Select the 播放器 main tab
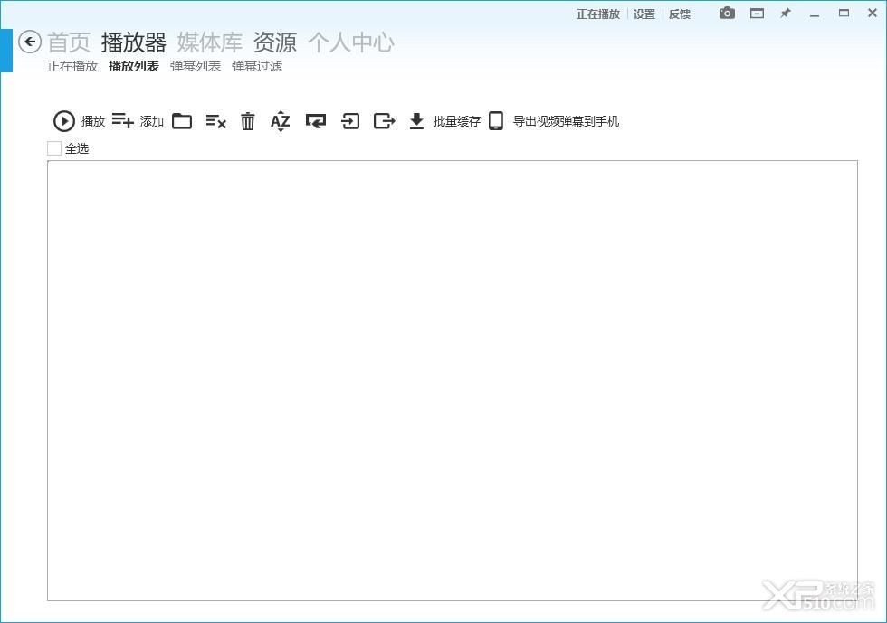The width and height of the screenshot is (887, 623). coord(134,42)
